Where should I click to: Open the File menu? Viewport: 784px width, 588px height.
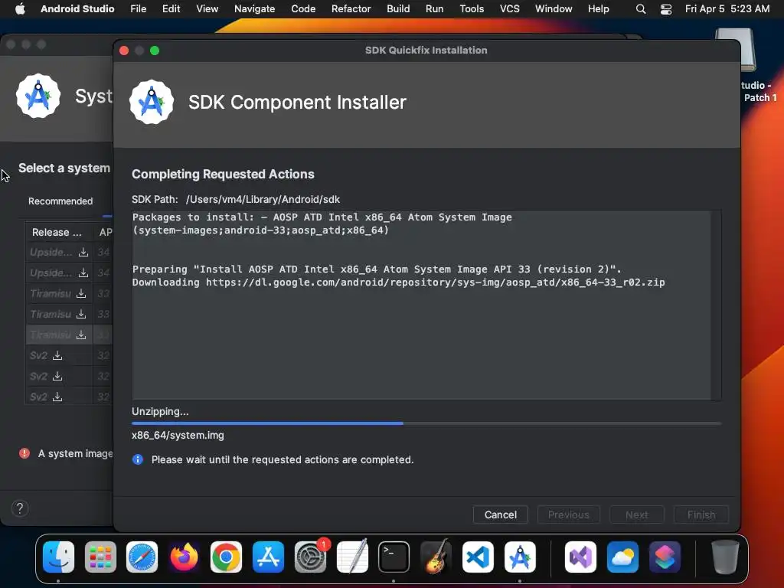point(138,9)
